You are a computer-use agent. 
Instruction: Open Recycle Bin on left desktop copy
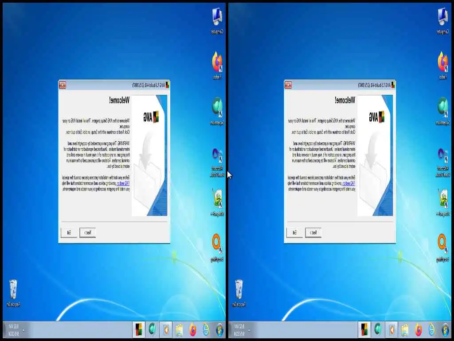coord(13,293)
